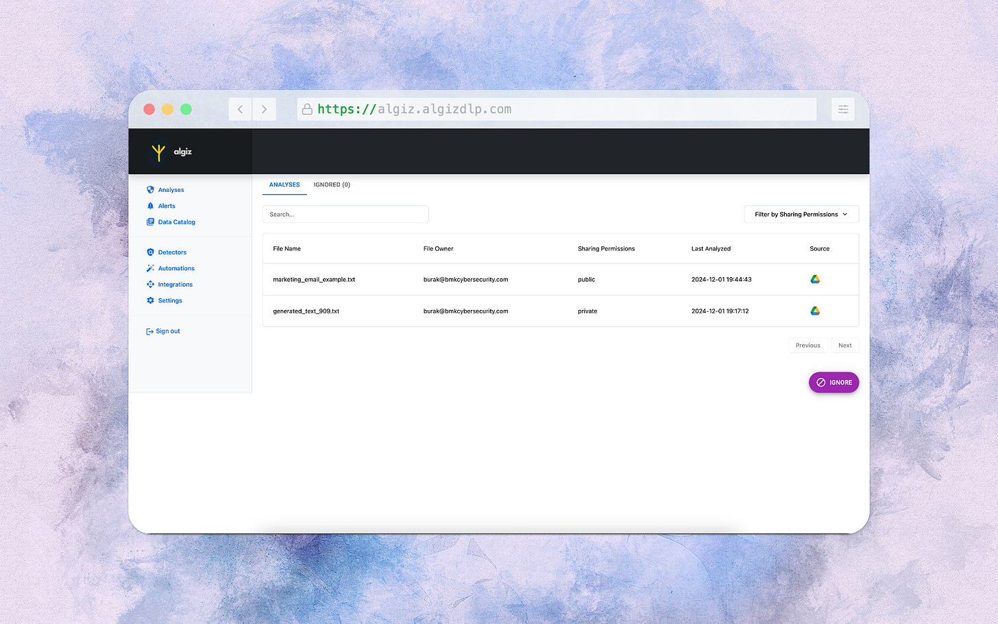This screenshot has width=998, height=624.
Task: Click the Integrations icon
Action: (150, 285)
